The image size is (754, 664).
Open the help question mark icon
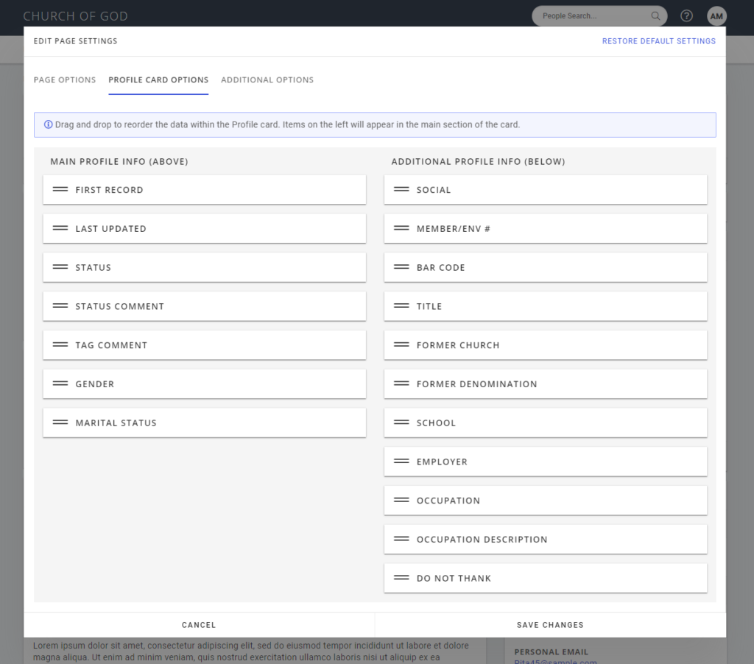click(x=686, y=16)
